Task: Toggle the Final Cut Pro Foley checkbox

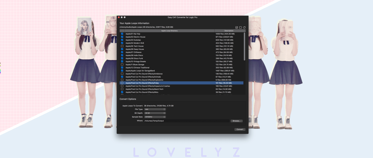Action: 122,83
